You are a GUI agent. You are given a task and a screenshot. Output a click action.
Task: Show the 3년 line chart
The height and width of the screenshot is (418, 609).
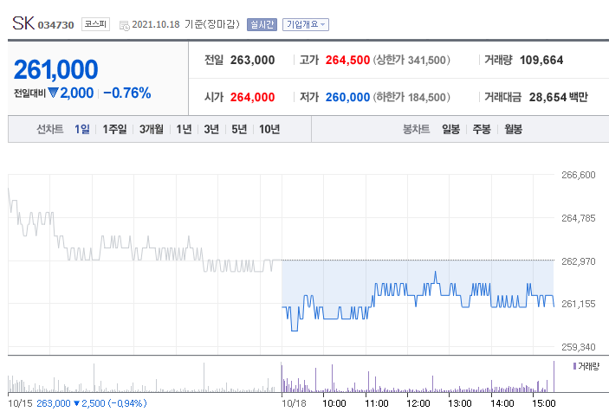211,129
